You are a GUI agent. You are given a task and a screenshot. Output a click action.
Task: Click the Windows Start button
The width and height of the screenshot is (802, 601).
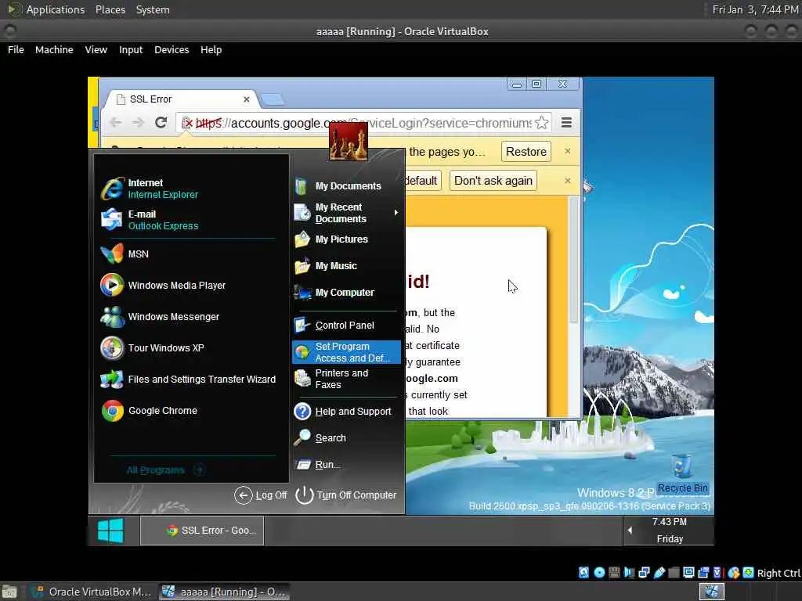coord(110,531)
